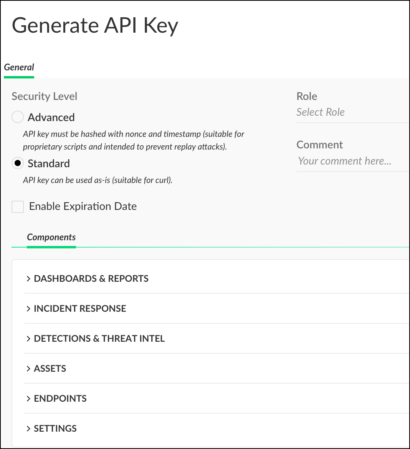The height and width of the screenshot is (449, 410).
Task: Expand the SETTINGS component section
Action: [55, 428]
